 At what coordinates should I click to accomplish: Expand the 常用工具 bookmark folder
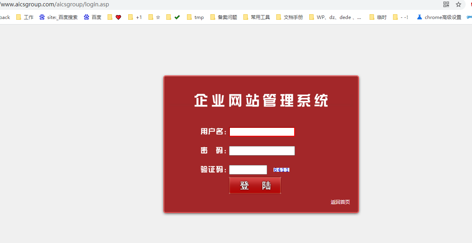pyautogui.click(x=256, y=17)
